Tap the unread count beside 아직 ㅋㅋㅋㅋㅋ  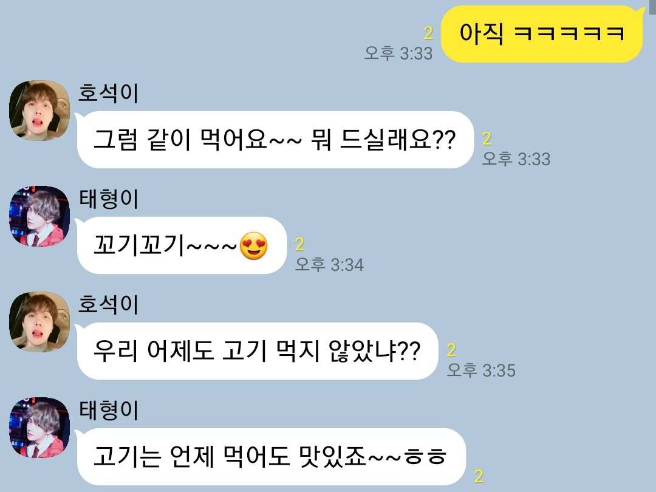pos(428,33)
